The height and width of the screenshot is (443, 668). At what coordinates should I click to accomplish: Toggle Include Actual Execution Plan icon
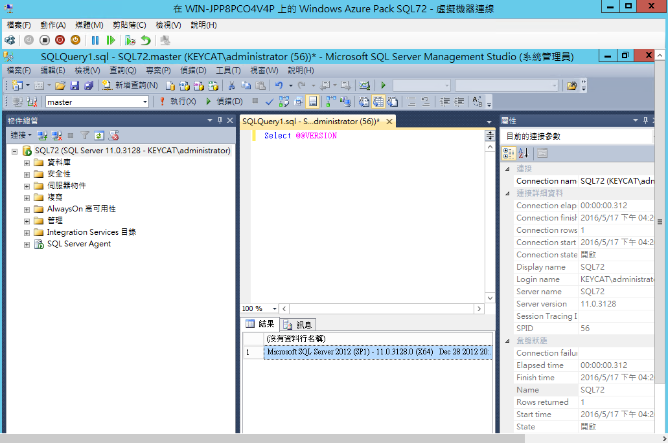click(331, 102)
